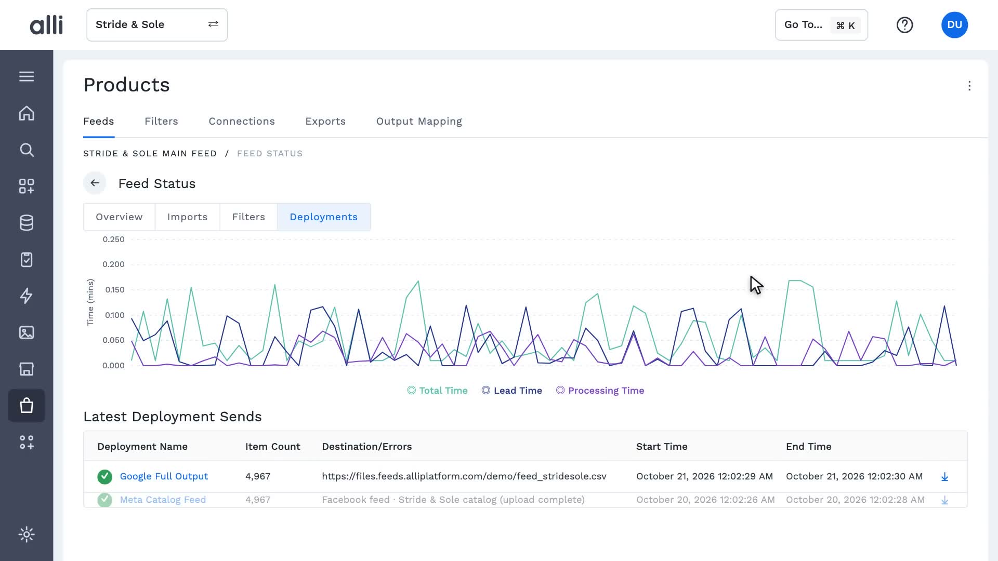Open the Meta Catalog Feed deployment link
The height and width of the screenshot is (561, 998).
[163, 500]
